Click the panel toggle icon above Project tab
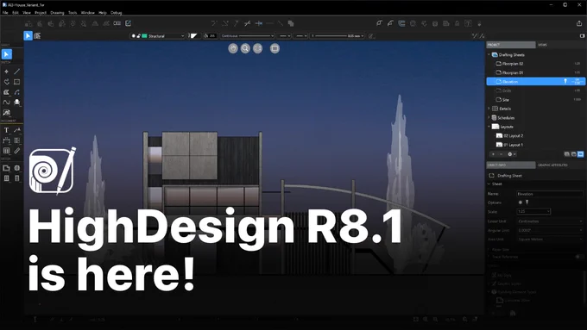The height and width of the screenshot is (330, 587). (582, 36)
